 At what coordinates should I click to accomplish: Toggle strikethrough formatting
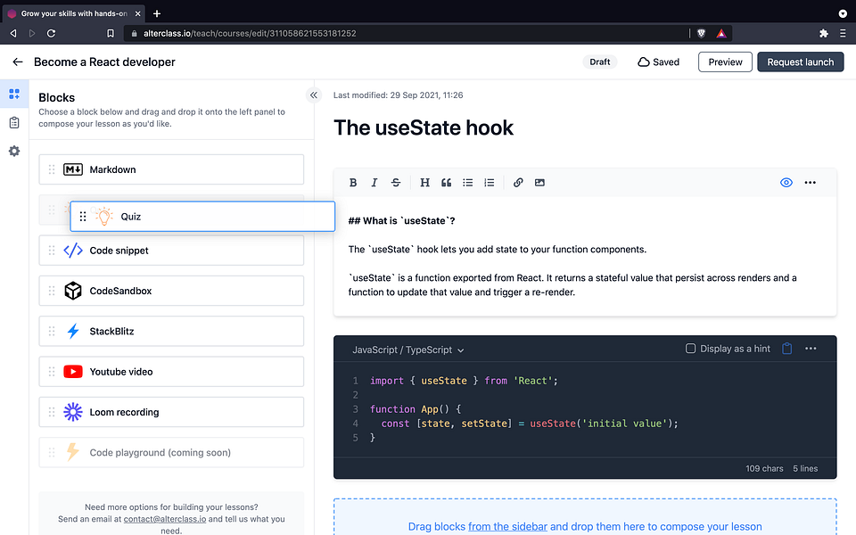click(396, 182)
